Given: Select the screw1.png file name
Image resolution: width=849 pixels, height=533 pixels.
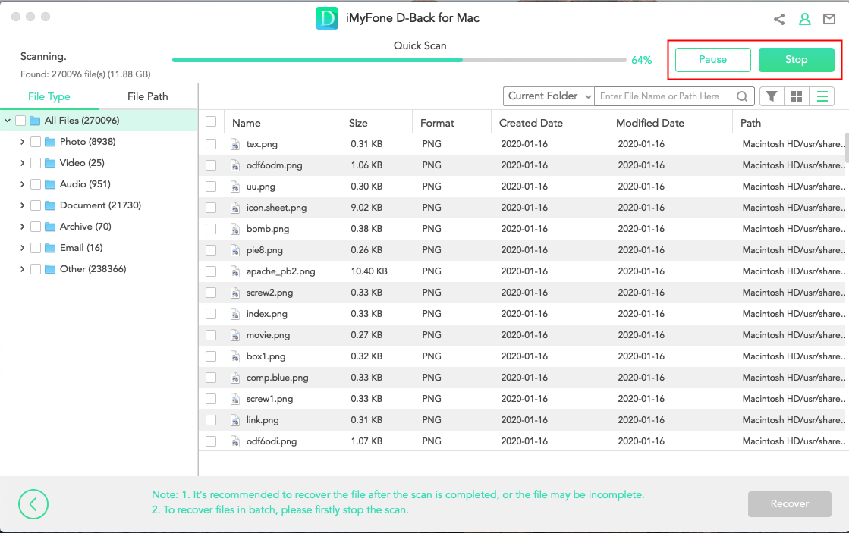Looking at the screenshot, I should click(x=269, y=399).
